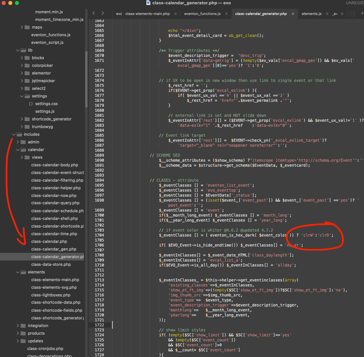Open class-shortcode-data.php file

(56, 302)
